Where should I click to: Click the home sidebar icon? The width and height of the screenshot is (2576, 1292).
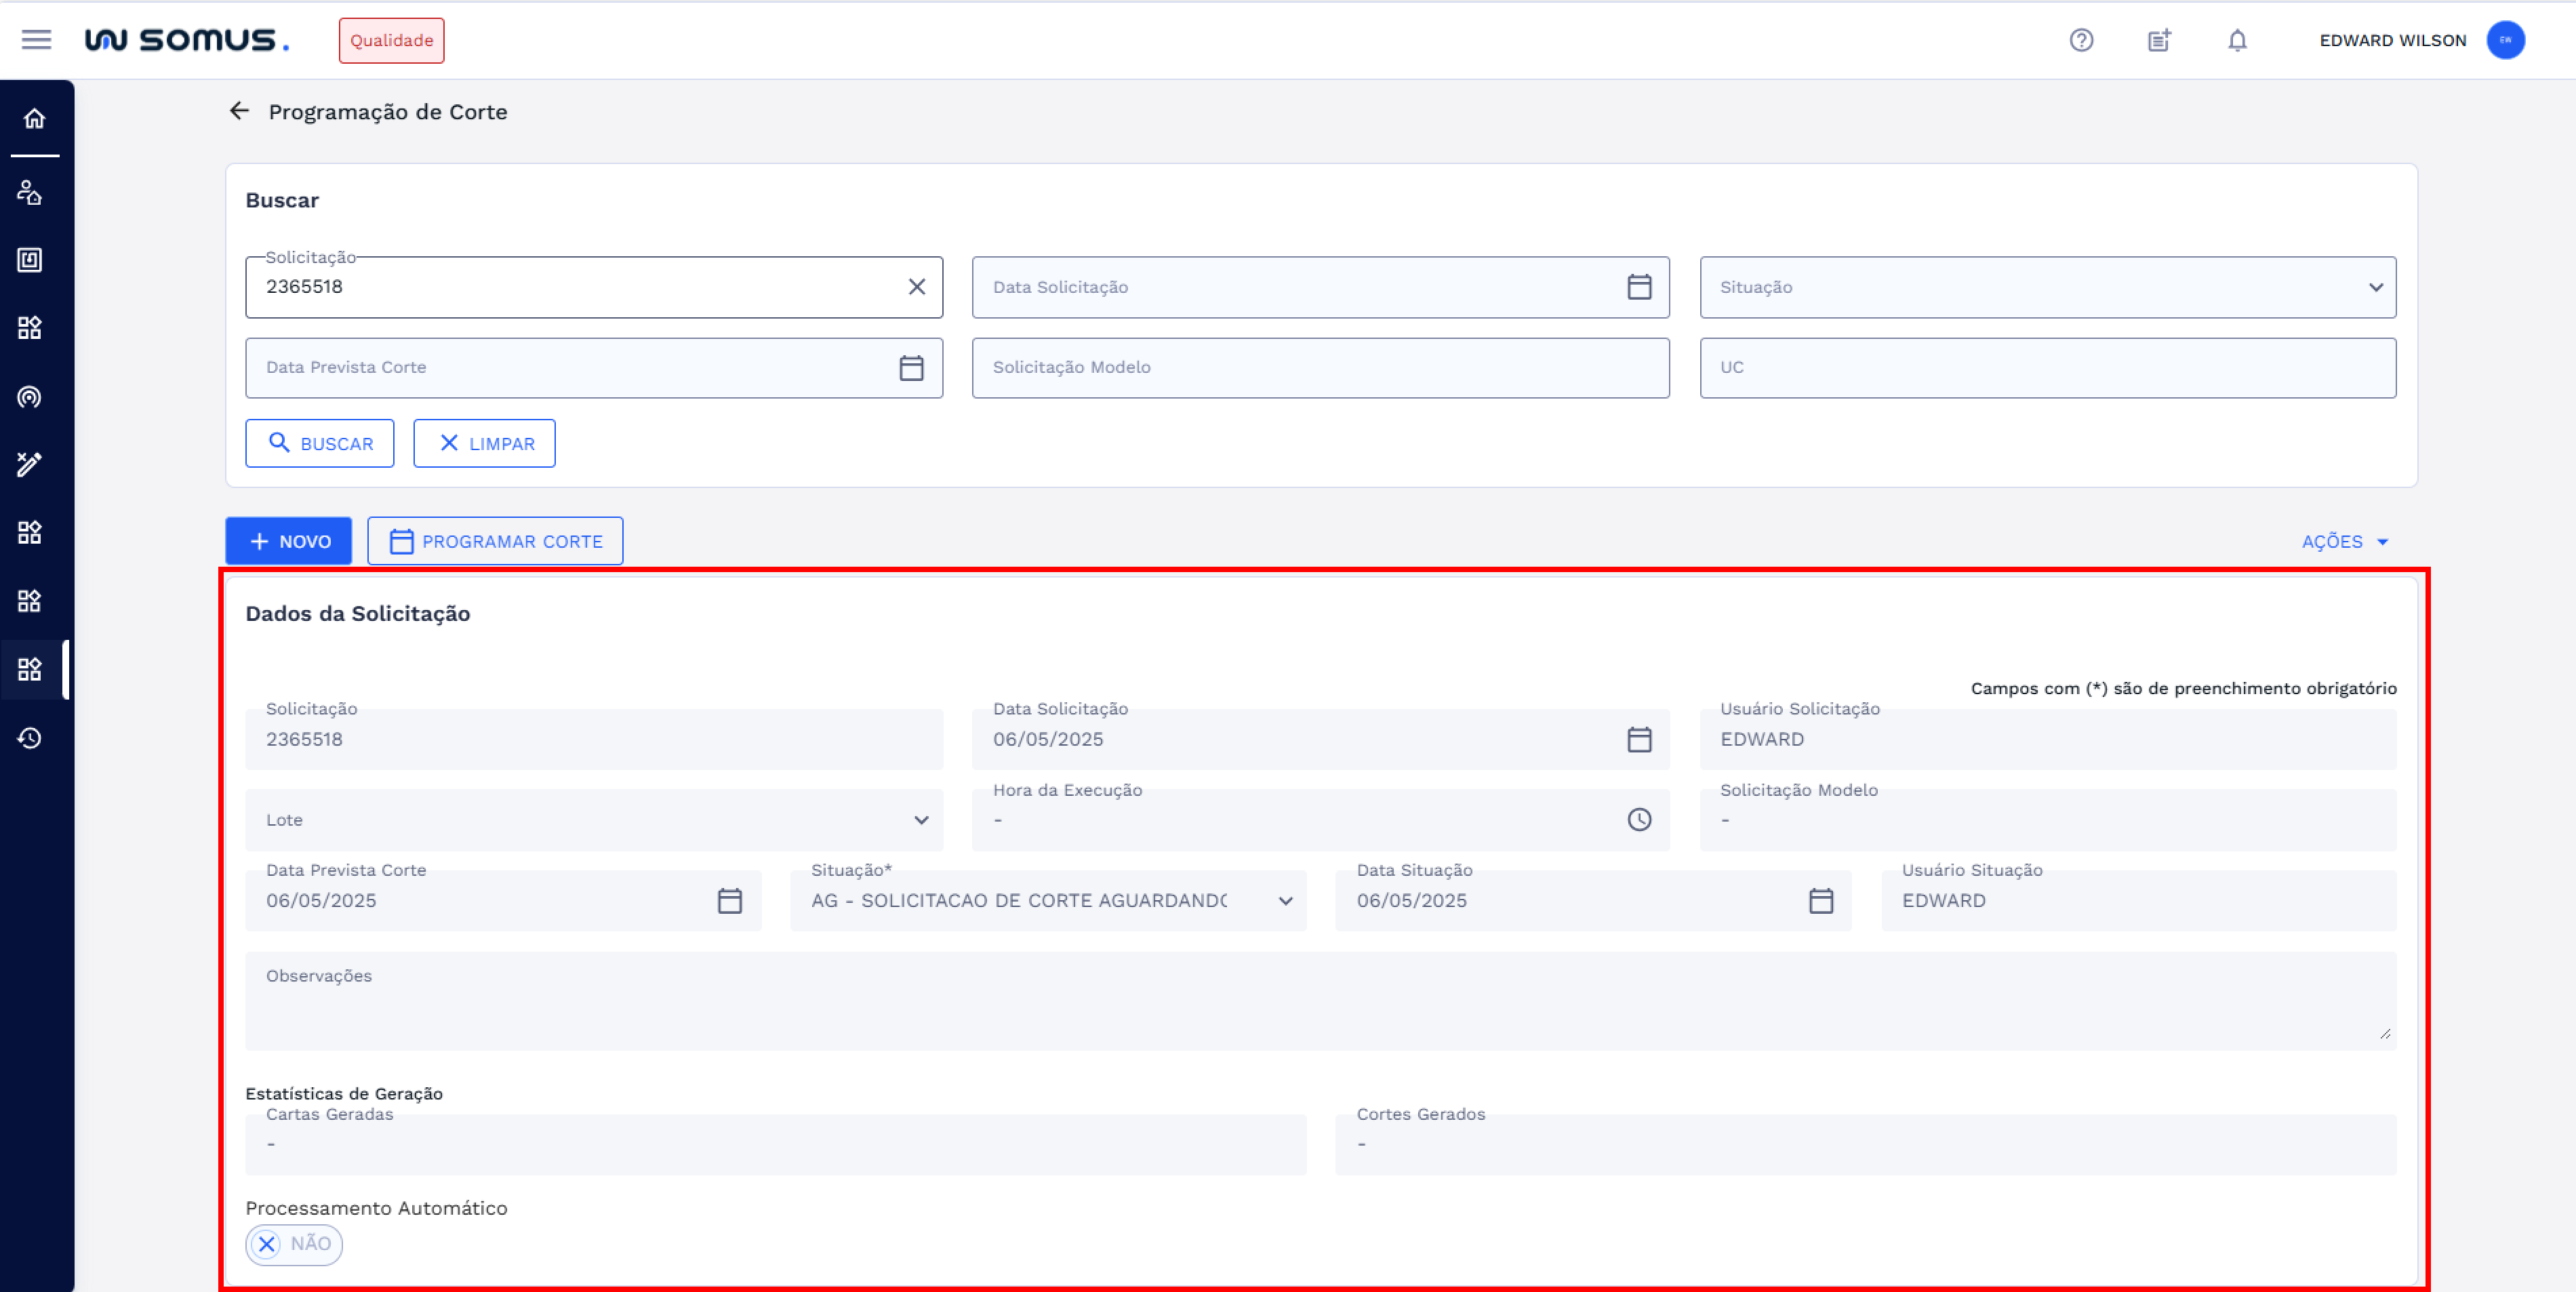(x=35, y=119)
